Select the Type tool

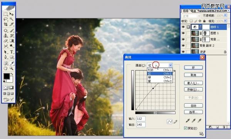(12, 52)
